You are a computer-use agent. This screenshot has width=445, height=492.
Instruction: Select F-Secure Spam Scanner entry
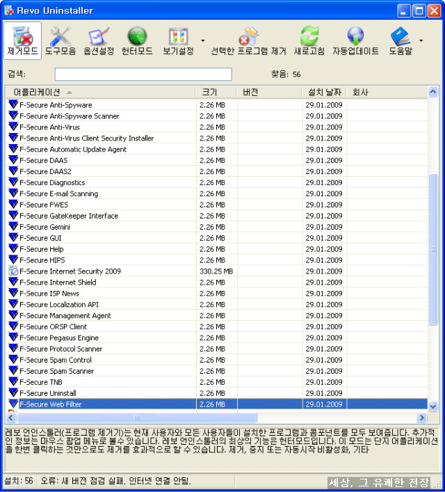tap(57, 371)
